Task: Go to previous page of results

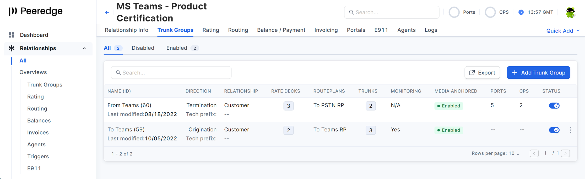Action: (x=534, y=153)
